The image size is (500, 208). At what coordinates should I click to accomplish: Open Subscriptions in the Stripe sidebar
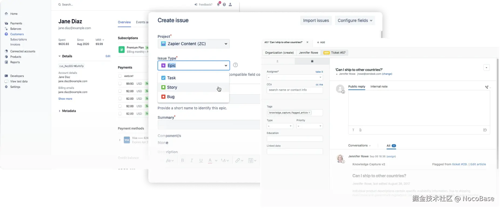(18, 40)
